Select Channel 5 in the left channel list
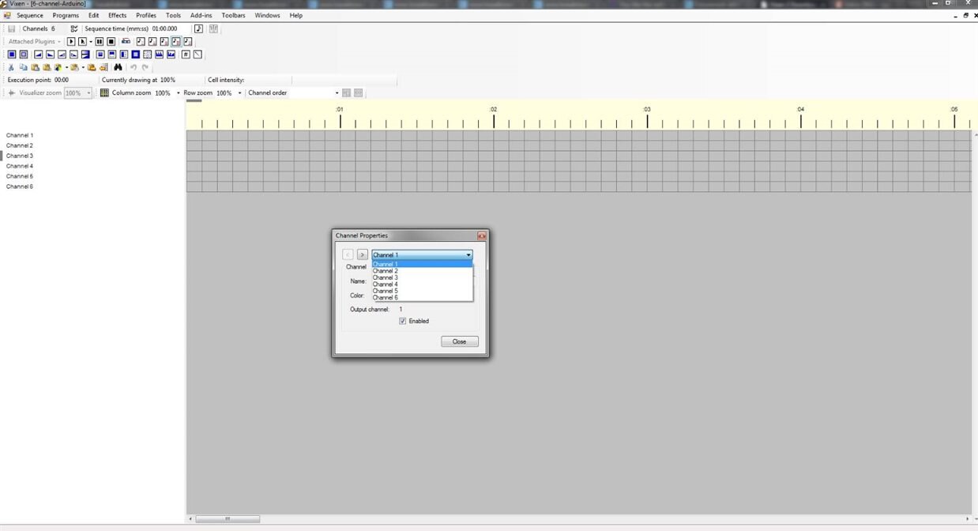Image resolution: width=978 pixels, height=531 pixels. (20, 176)
